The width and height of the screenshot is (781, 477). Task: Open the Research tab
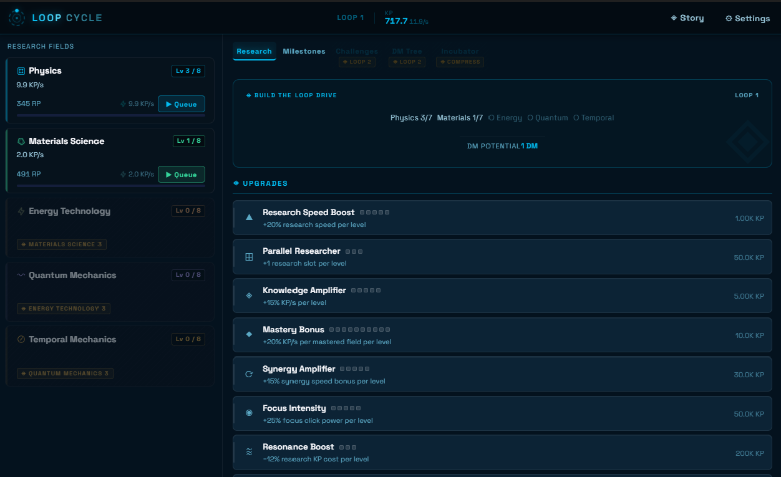254,51
